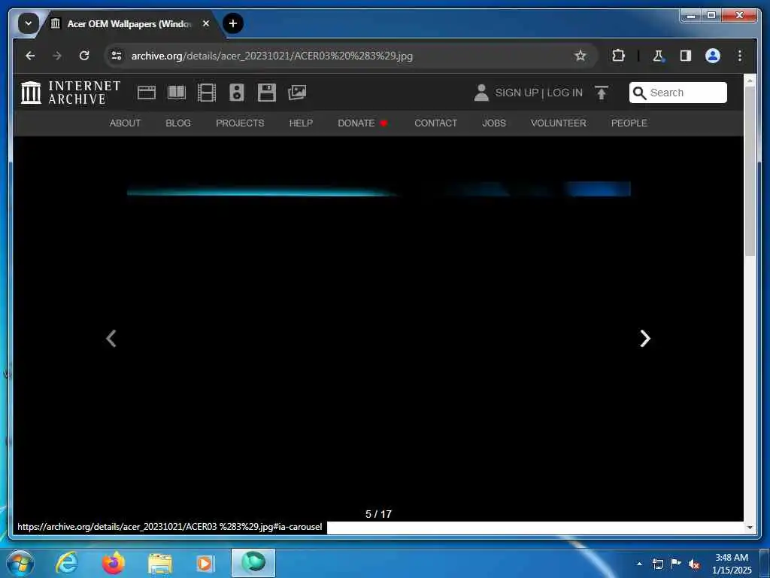Click the Upload arrow icon
Viewport: 770px width, 578px height.
602,93
